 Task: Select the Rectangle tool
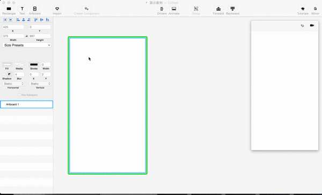9,9
